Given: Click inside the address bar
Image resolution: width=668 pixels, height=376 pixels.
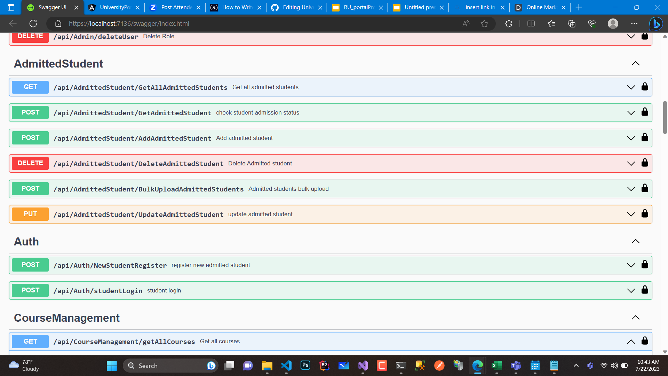Looking at the screenshot, I should pyautogui.click(x=244, y=23).
